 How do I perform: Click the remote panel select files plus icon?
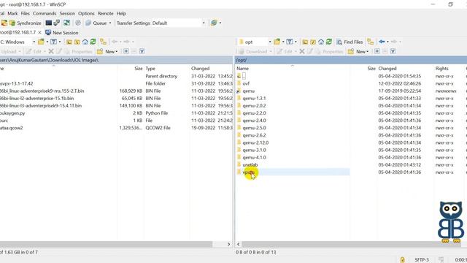pos(377,52)
